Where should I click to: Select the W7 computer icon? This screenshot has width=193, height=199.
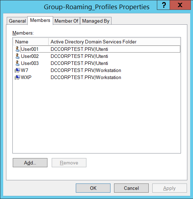[x=17, y=70]
